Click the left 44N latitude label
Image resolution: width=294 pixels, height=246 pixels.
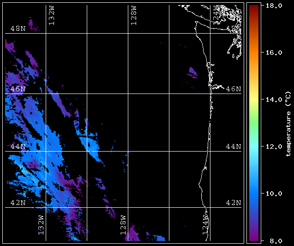click(x=18, y=146)
